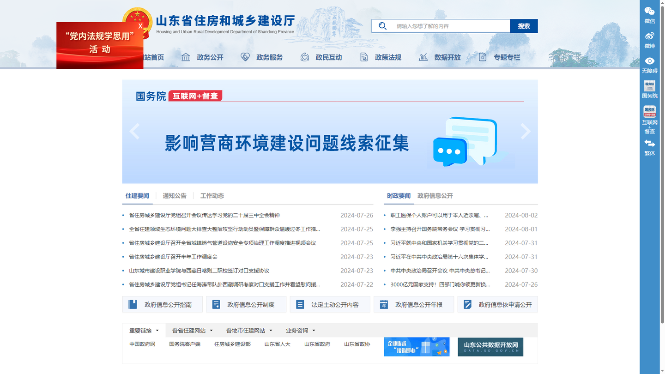Open the 政务服务 menu
The image size is (665, 374).
pyautogui.click(x=269, y=57)
